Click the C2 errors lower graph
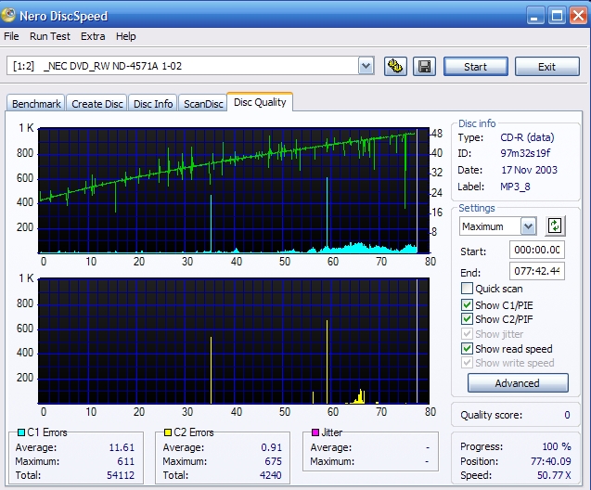Viewport: 591px width, 490px height. point(234,341)
